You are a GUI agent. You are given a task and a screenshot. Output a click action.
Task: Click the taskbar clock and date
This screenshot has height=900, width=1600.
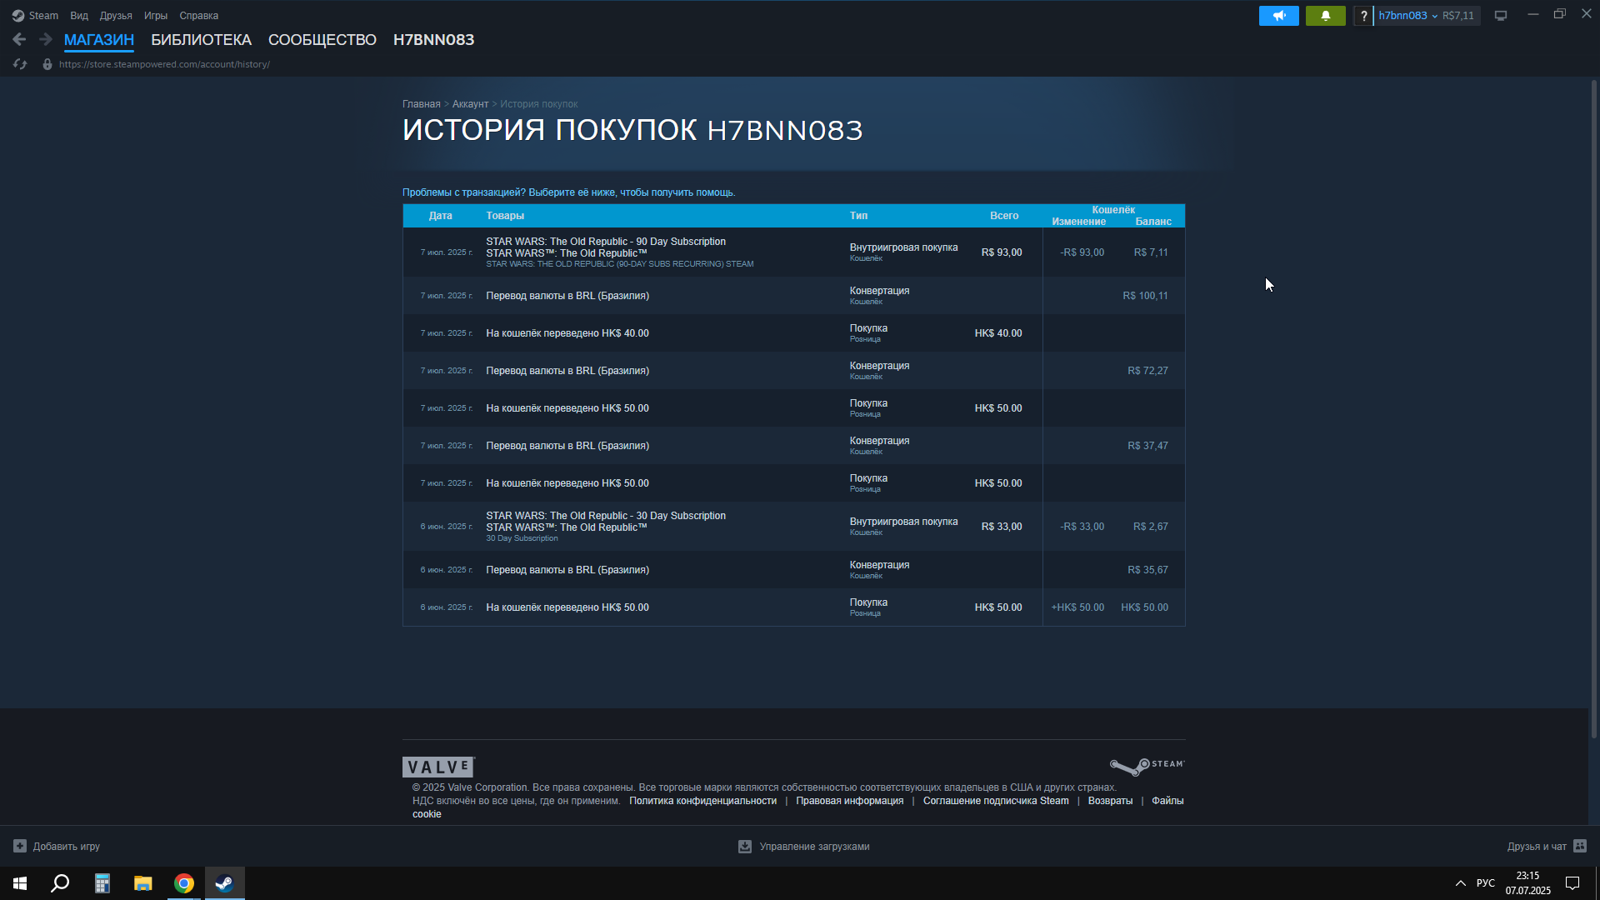(1527, 883)
